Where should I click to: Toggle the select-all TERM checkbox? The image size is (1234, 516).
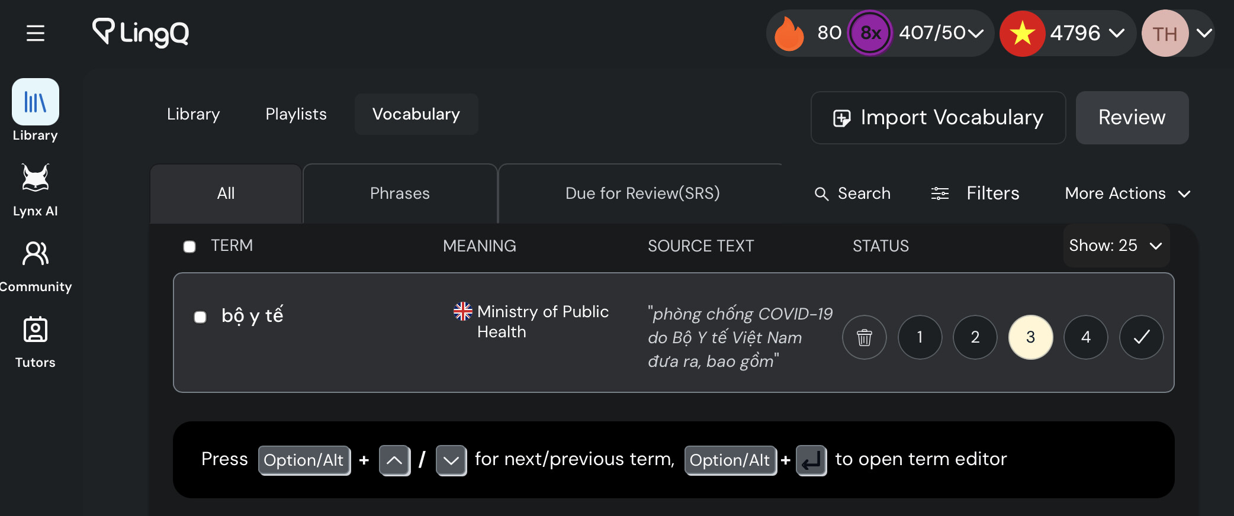pyautogui.click(x=189, y=246)
